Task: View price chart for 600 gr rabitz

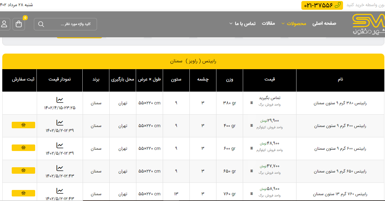Action: (x=60, y=145)
